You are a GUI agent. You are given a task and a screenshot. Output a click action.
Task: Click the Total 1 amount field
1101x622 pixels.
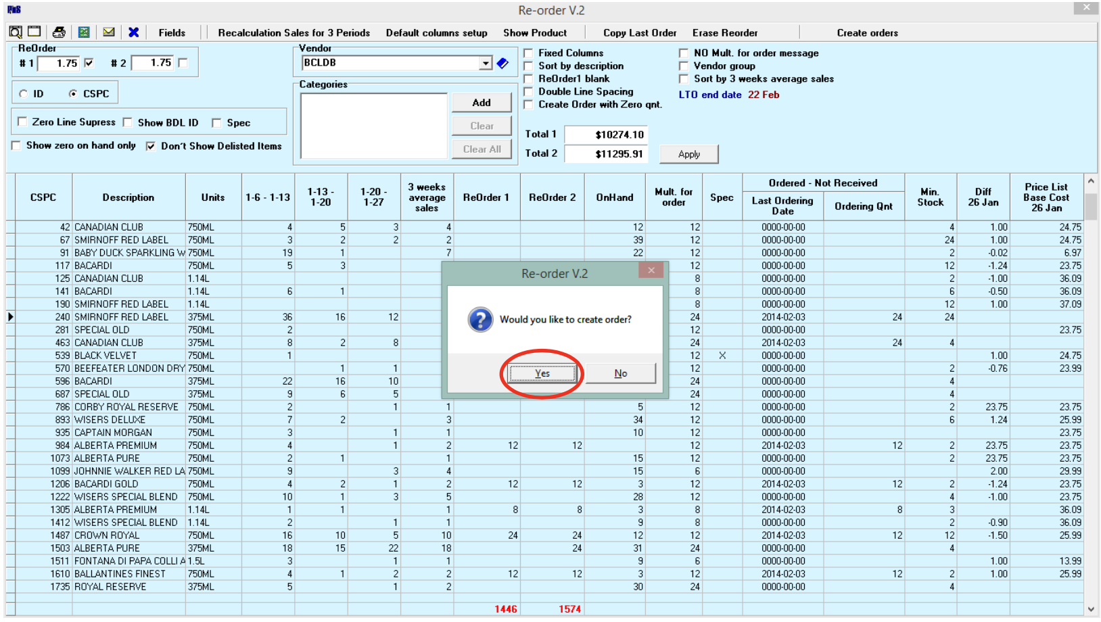[x=606, y=135]
